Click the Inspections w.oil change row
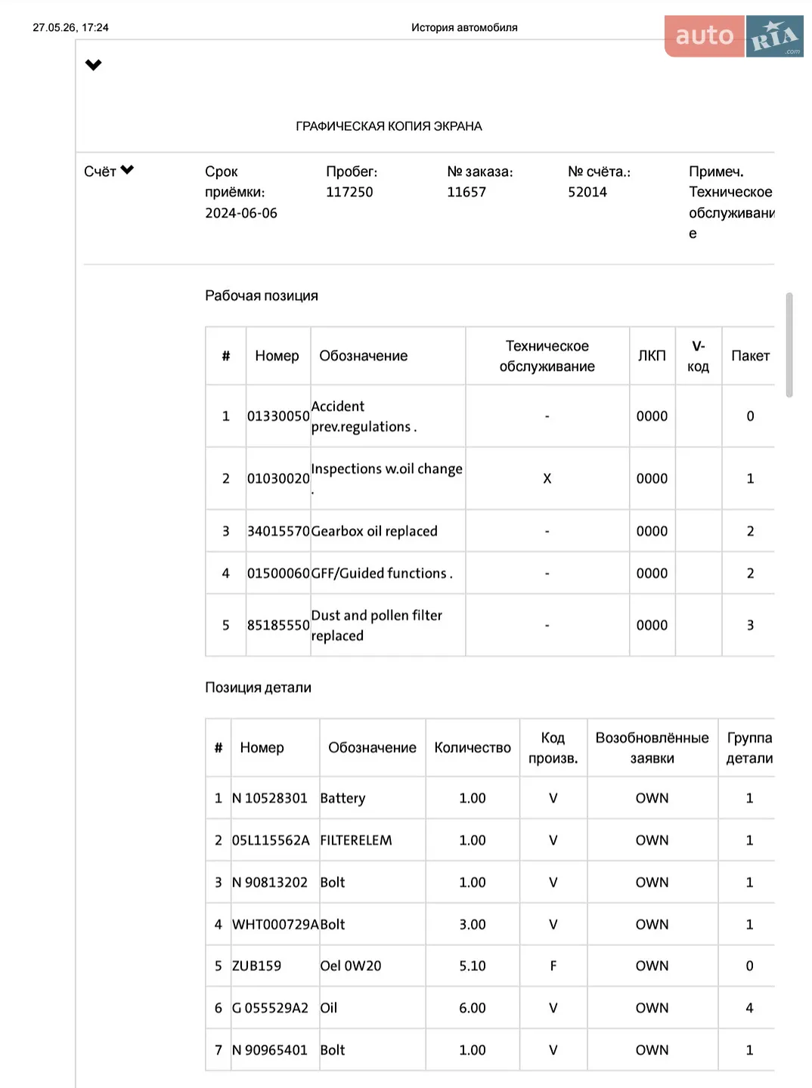Image resolution: width=812 pixels, height=1088 pixels. 490,478
